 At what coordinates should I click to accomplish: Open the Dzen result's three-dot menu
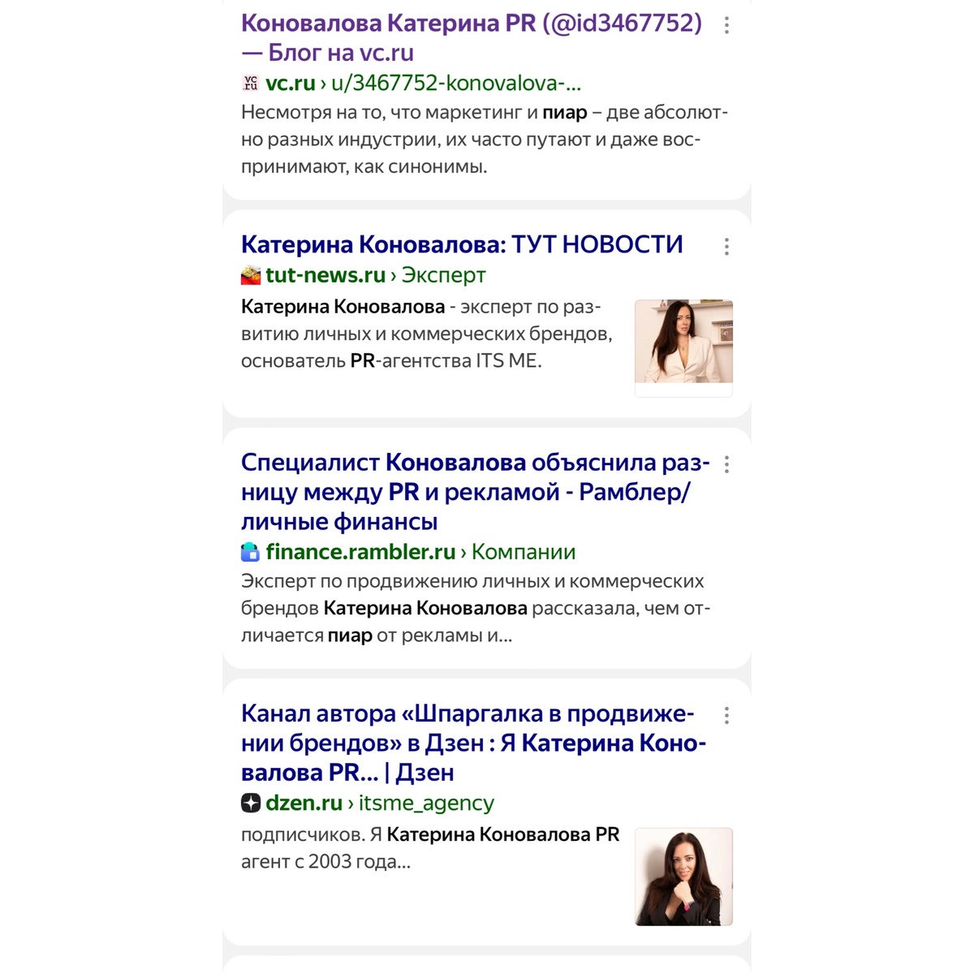726,715
